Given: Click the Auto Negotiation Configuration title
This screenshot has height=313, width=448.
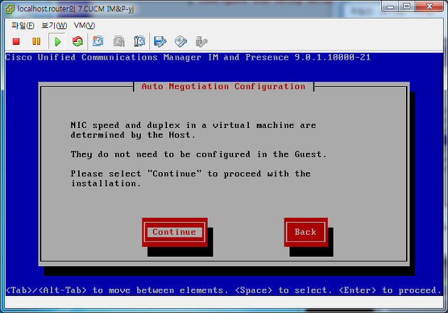Looking at the screenshot, I should point(223,86).
